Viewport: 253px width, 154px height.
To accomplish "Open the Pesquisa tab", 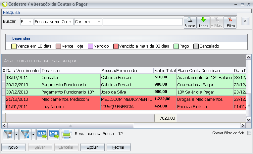I will click(x=11, y=13).
